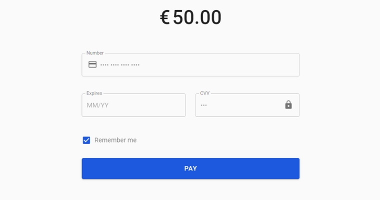Click the euro currency symbol
The image size is (380, 200).
[x=165, y=17]
